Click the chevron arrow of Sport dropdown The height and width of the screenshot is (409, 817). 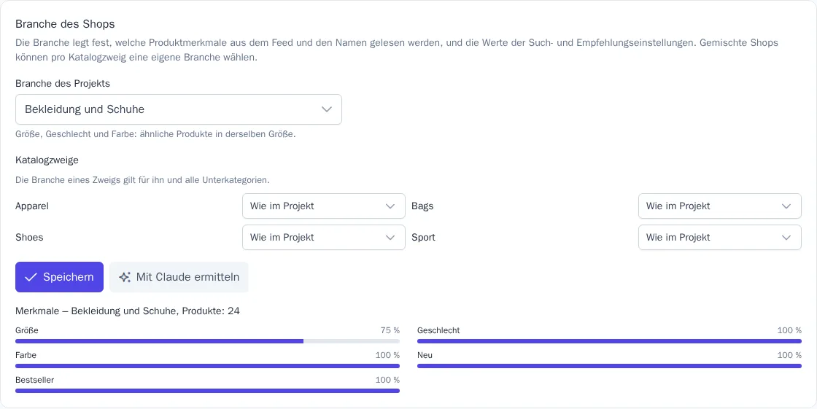click(786, 238)
